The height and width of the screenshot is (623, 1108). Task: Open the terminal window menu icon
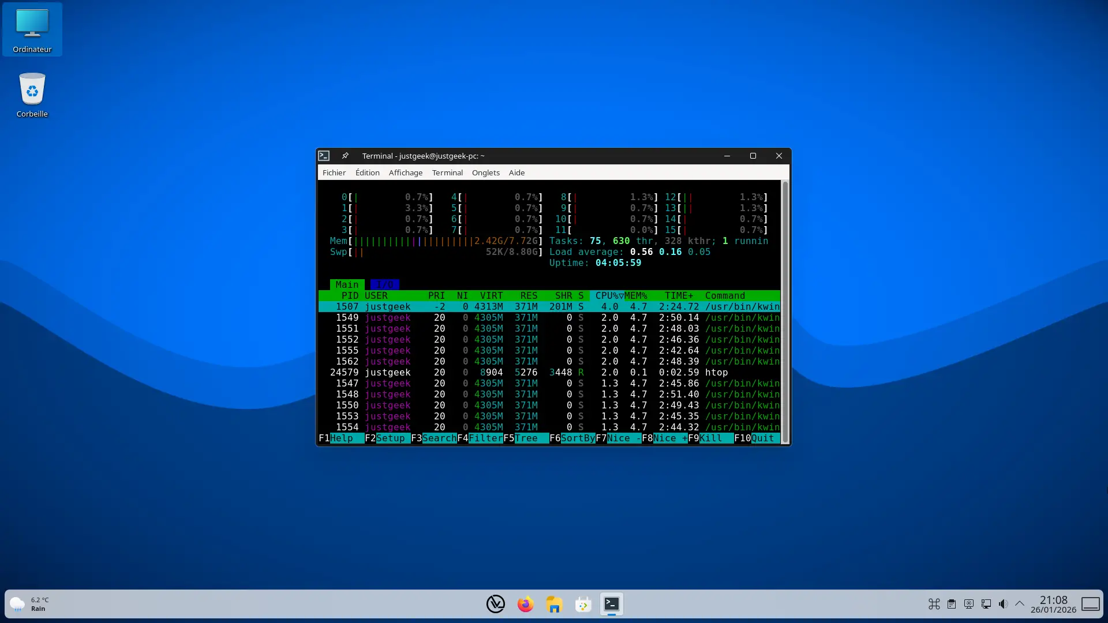click(324, 156)
